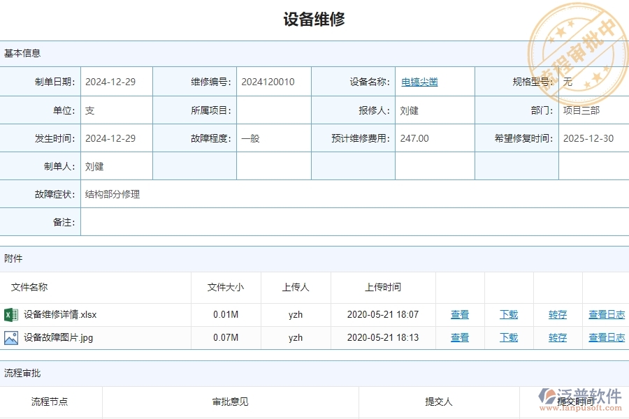Click 转存 for 设备维修详情.xlsx
Image resolution: width=629 pixels, height=419 pixels.
click(x=557, y=314)
